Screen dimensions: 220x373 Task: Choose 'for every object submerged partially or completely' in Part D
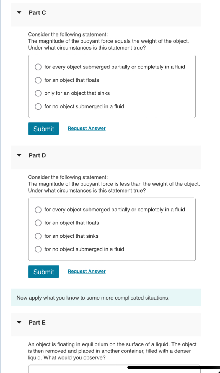coord(38,210)
